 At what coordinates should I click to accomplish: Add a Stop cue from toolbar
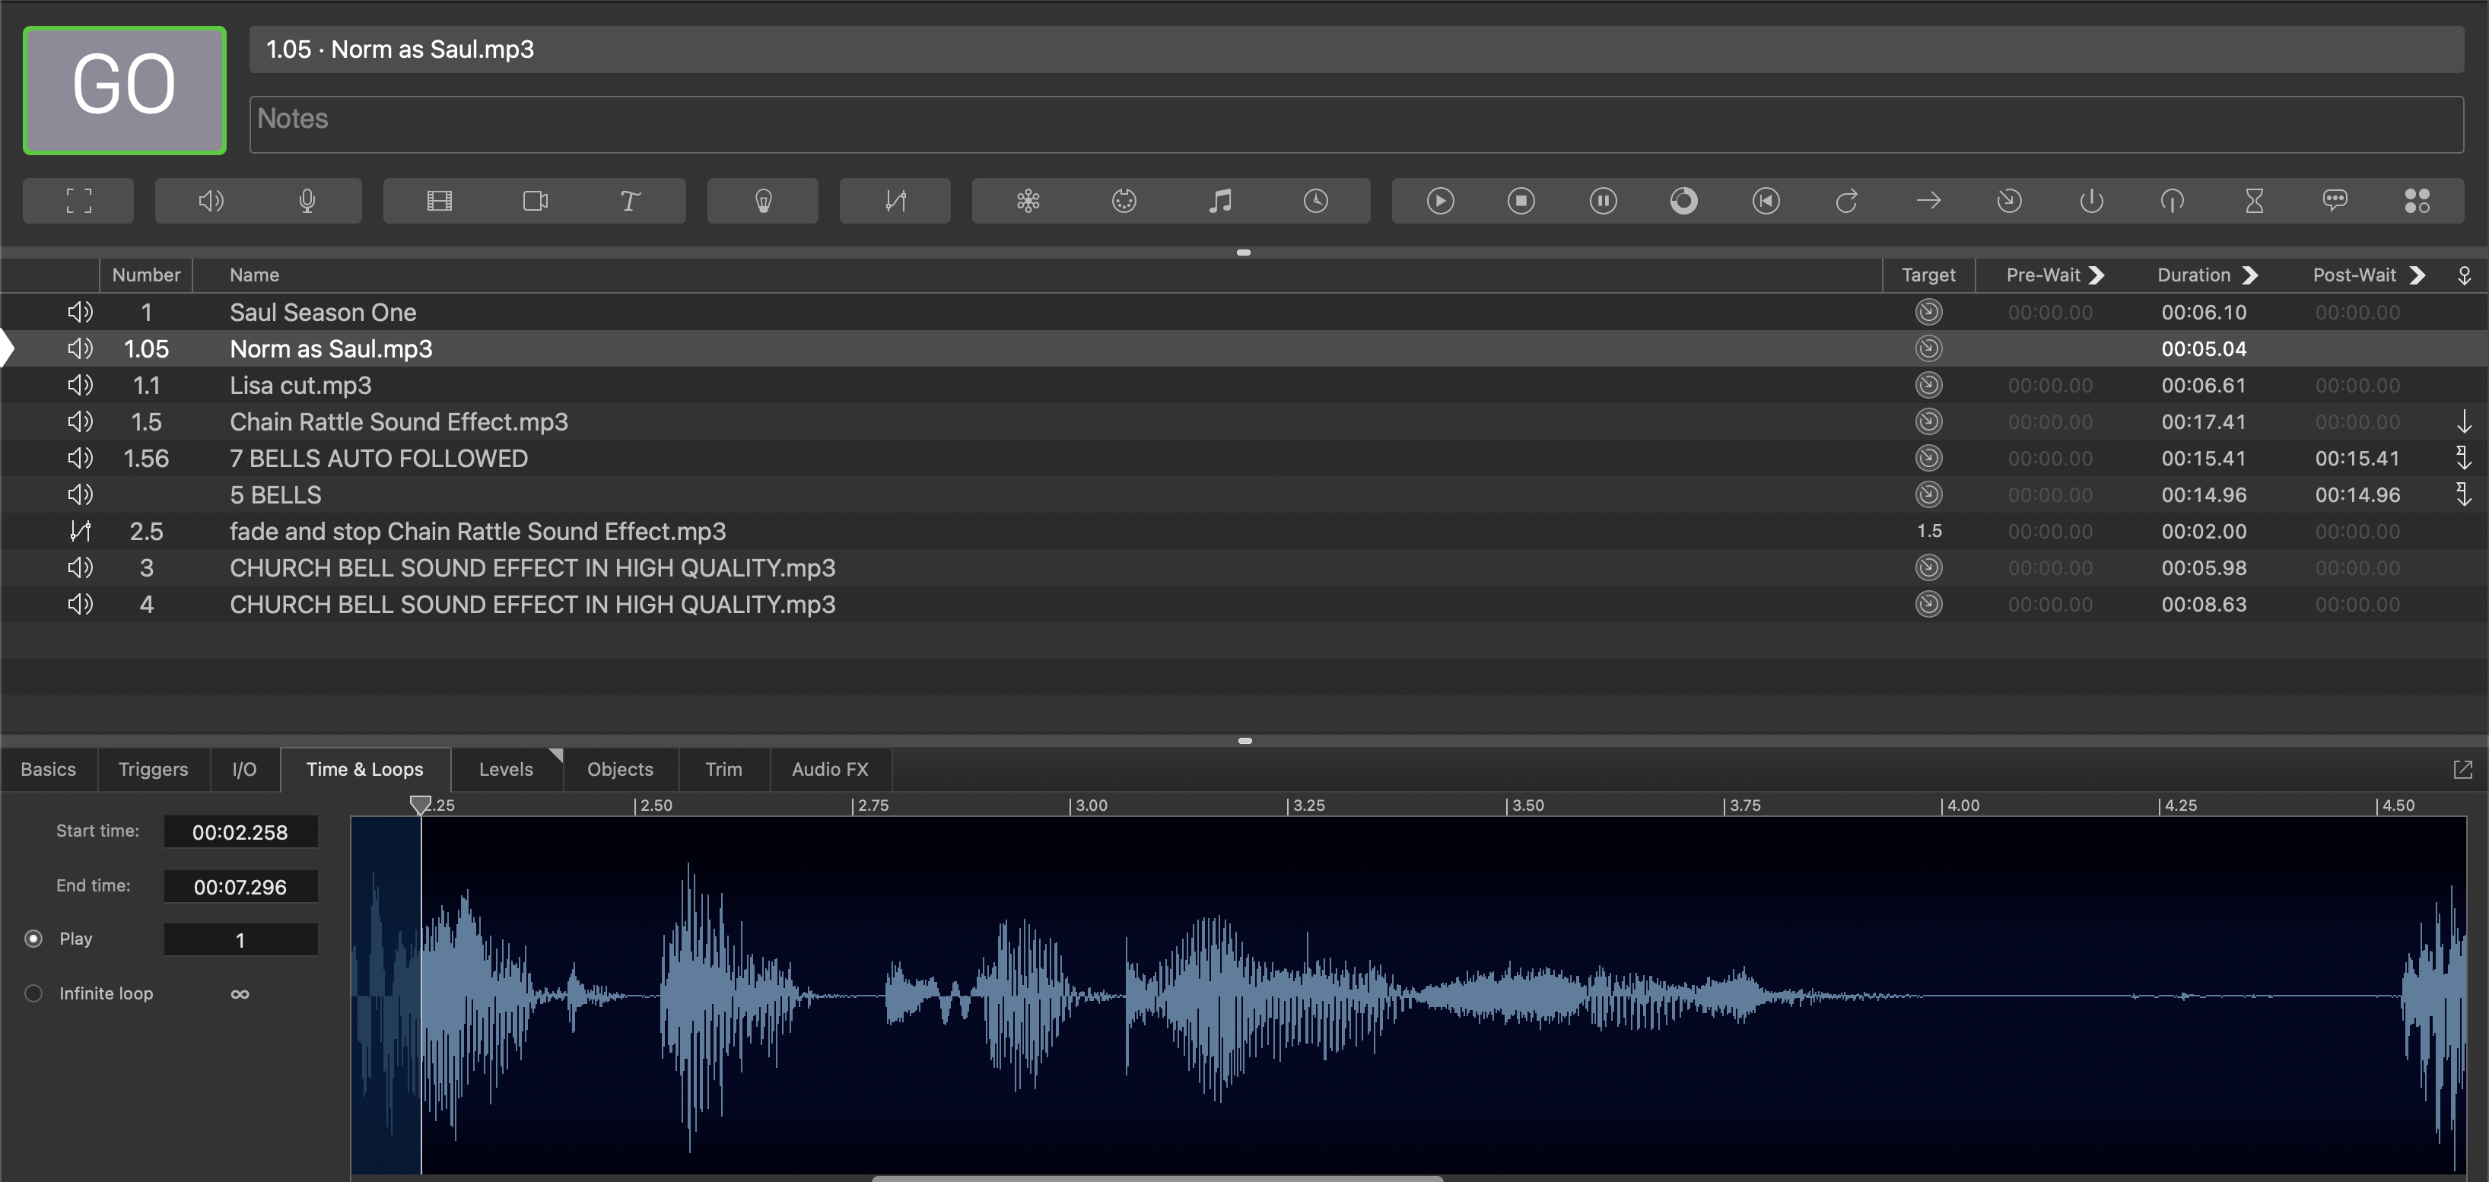[1521, 200]
